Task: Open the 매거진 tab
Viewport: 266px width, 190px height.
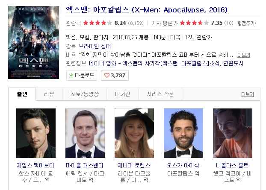Action: tap(122, 94)
